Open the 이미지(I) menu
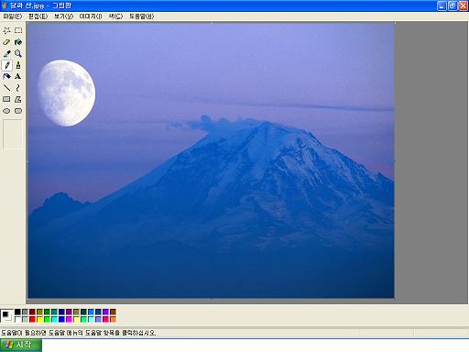Viewport: 469px width, 352px height. pos(91,16)
